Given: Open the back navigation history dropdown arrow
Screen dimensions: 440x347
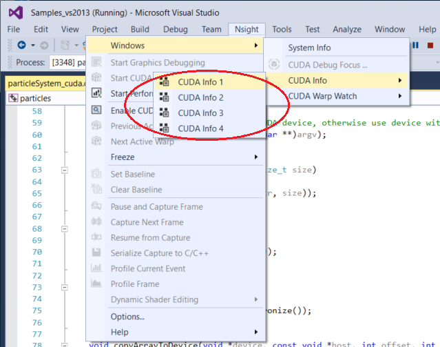Looking at the screenshot, I should (x=33, y=46).
